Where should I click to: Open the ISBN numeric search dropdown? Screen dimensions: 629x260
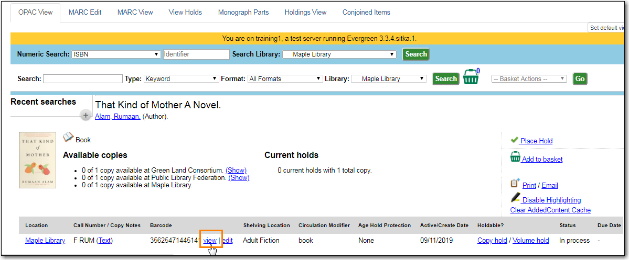pos(116,54)
